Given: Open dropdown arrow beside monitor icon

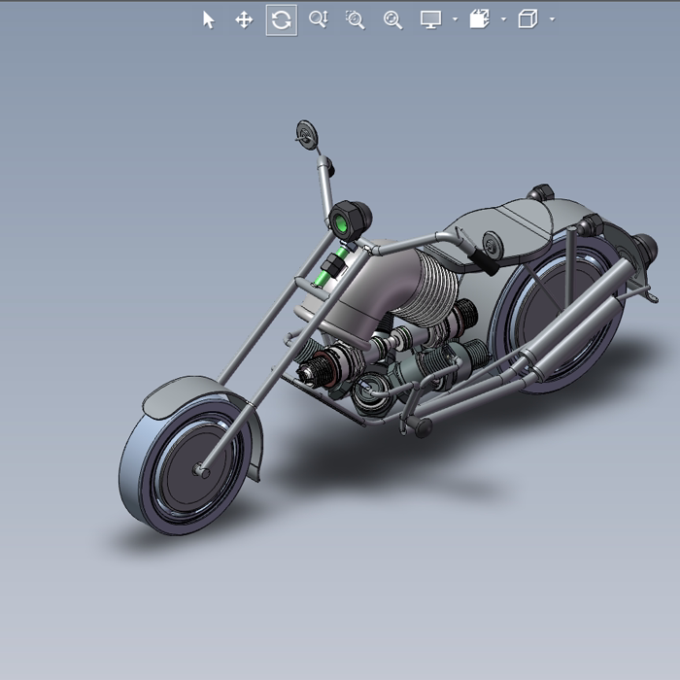Looking at the screenshot, I should pos(455,19).
